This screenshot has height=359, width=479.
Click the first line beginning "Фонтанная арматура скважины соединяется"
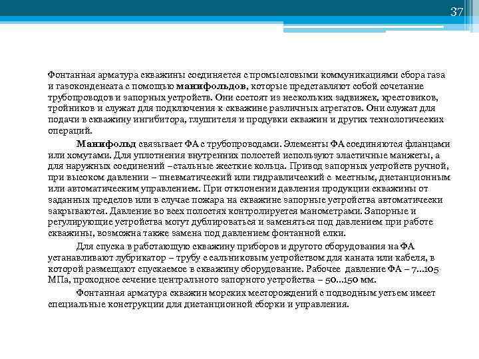pos(247,75)
